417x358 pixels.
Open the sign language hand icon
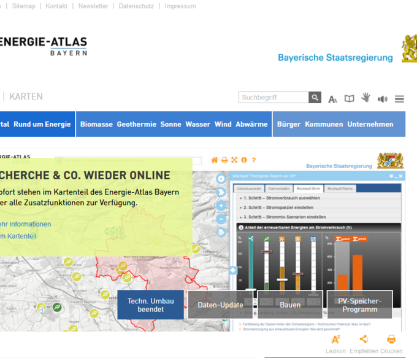pos(366,98)
